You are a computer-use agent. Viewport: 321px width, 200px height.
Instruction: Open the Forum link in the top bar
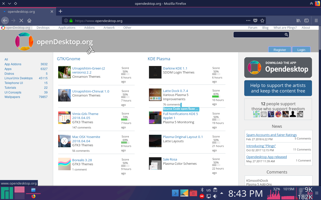point(253,28)
